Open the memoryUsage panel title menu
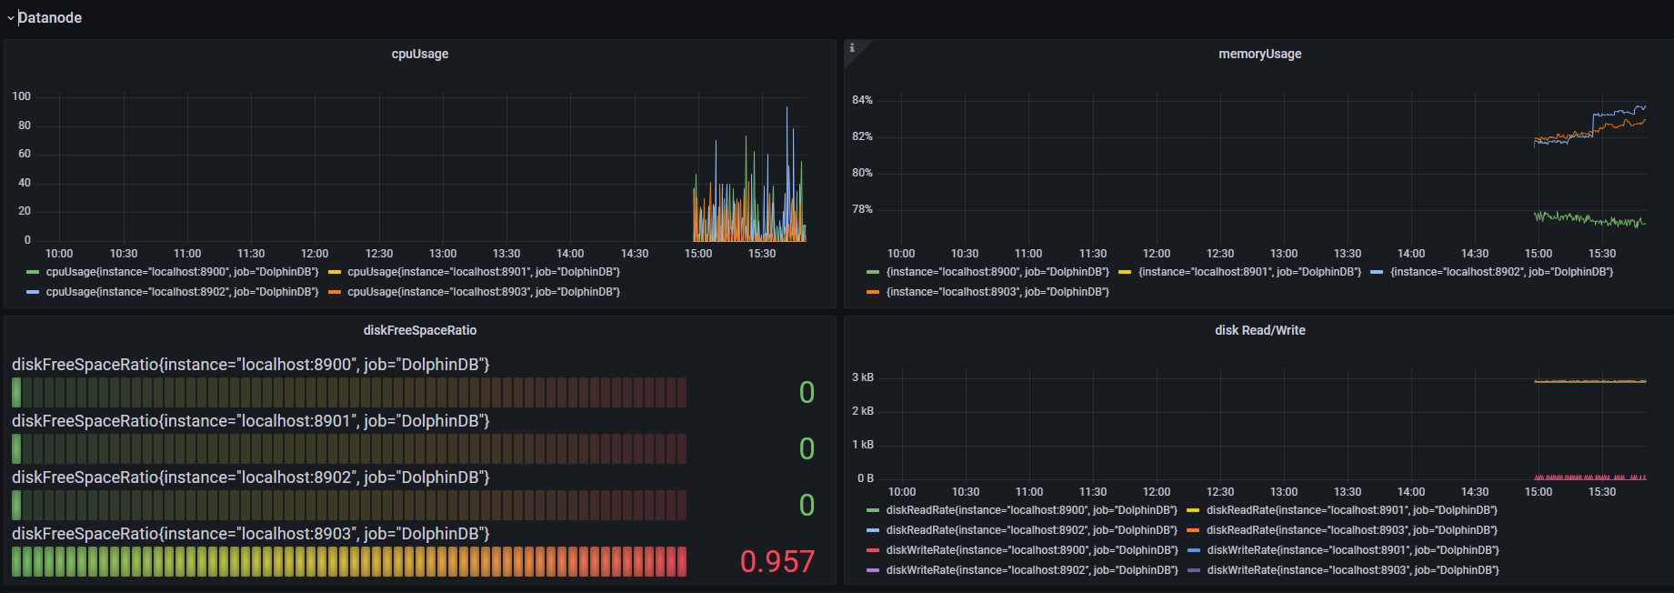The height and width of the screenshot is (593, 1674). (1259, 55)
